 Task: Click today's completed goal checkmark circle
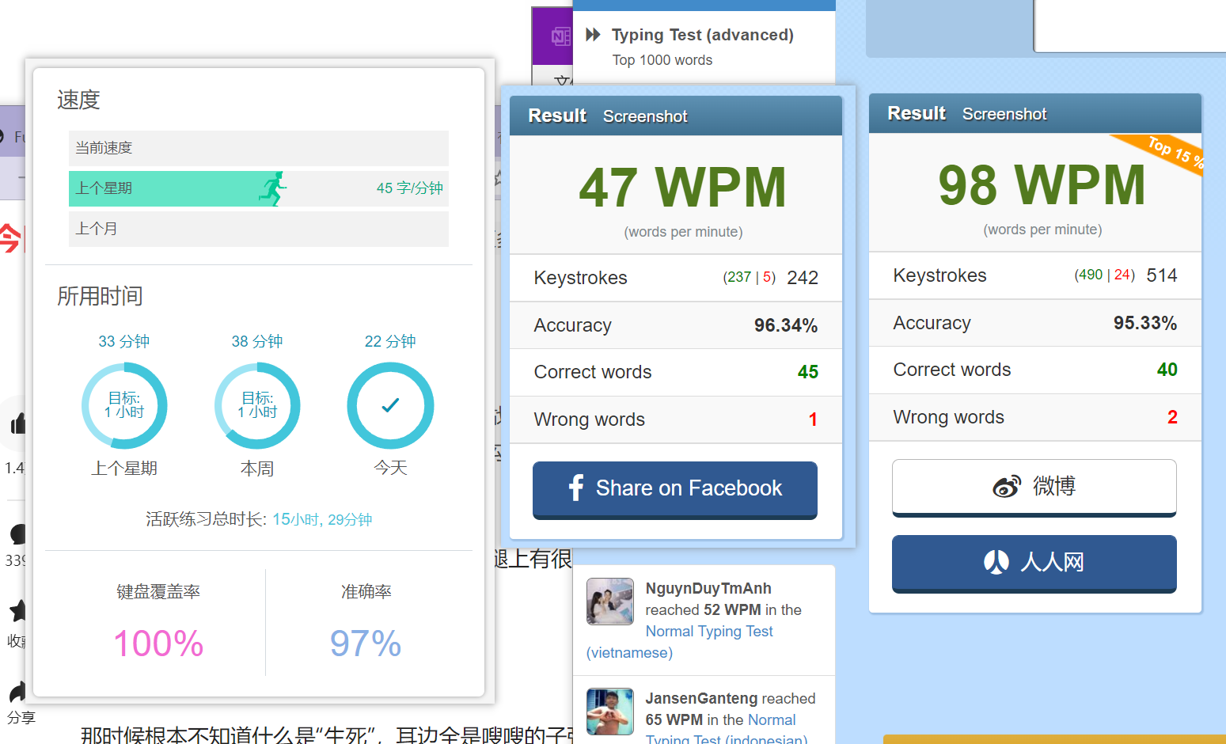click(x=390, y=406)
